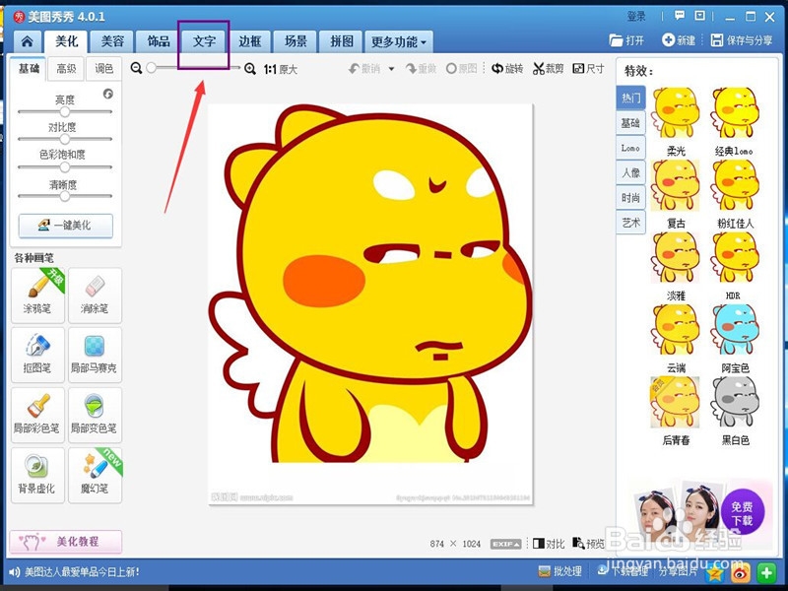788x591 pixels.
Task: Click 保存与分享 save button
Action: (742, 40)
